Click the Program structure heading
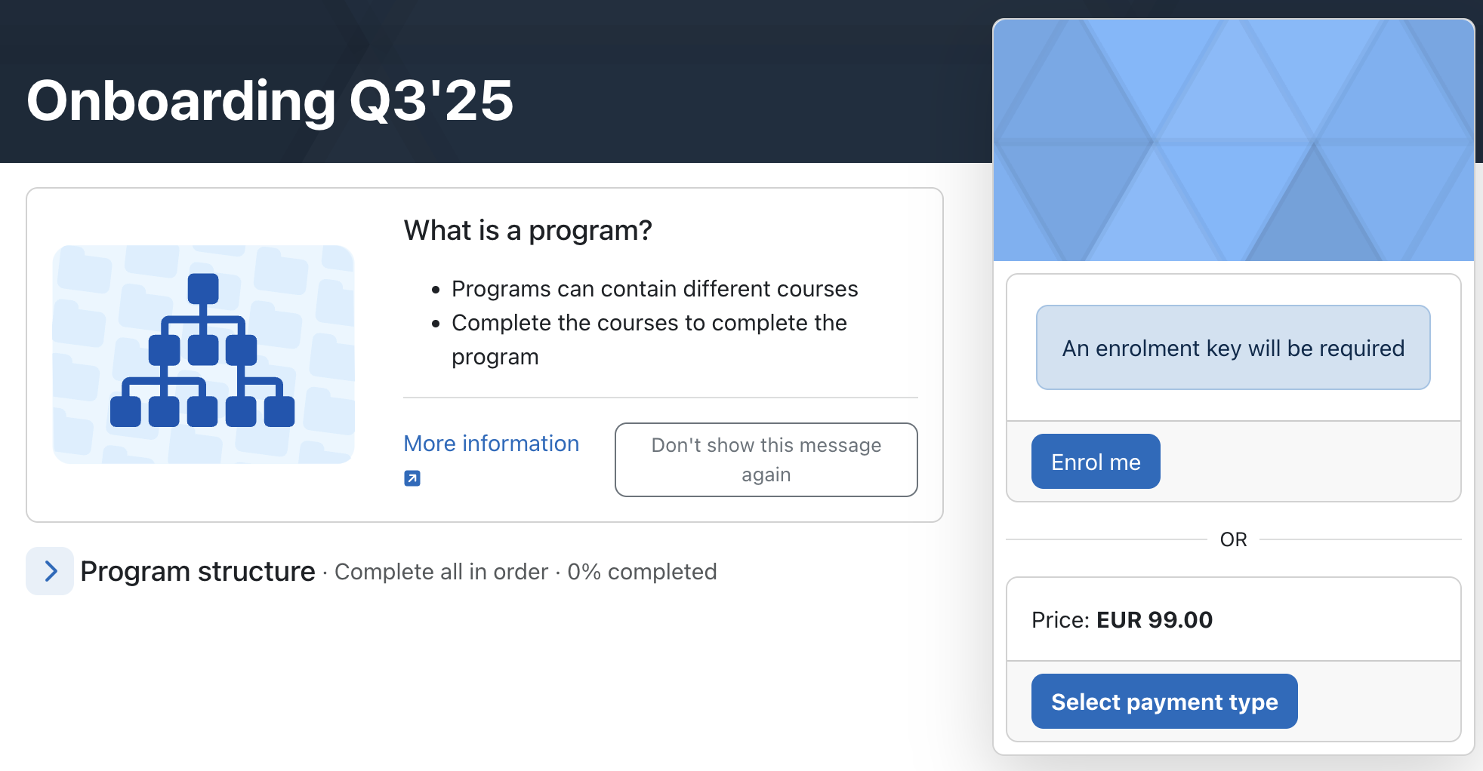This screenshot has height=771, width=1483. point(198,572)
